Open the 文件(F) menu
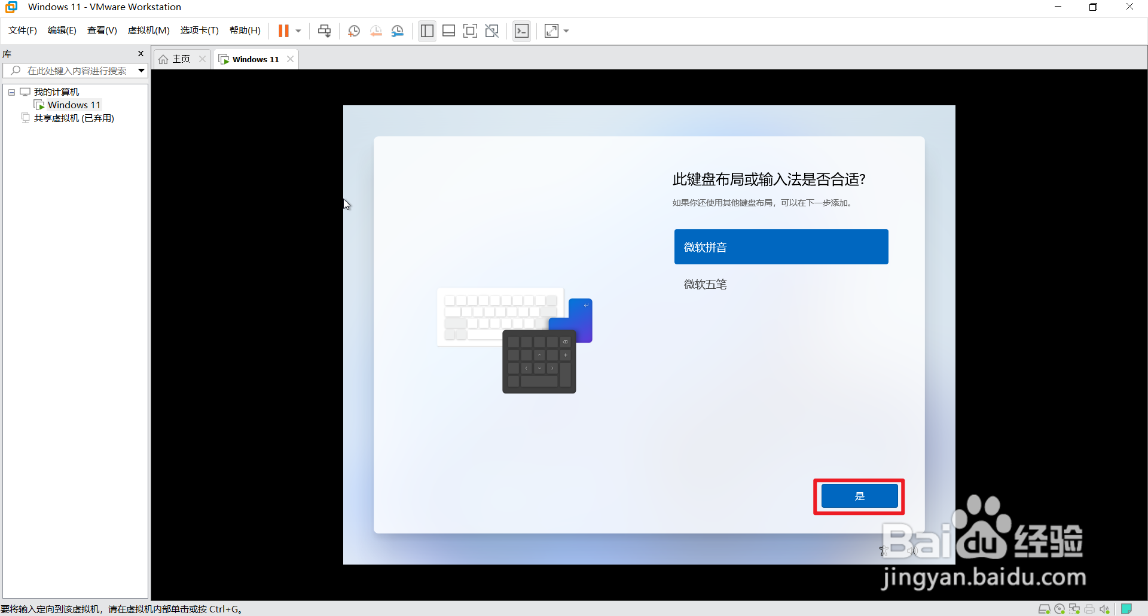This screenshot has height=616, width=1148. click(23, 31)
